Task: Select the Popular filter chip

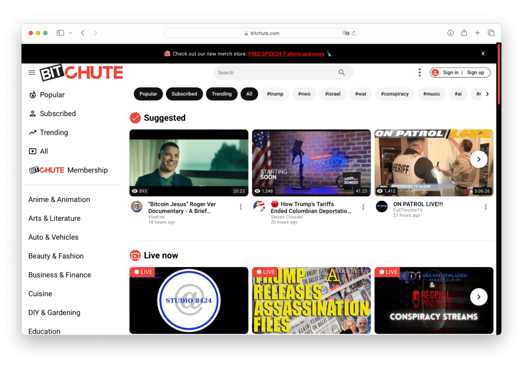Action: (x=148, y=94)
